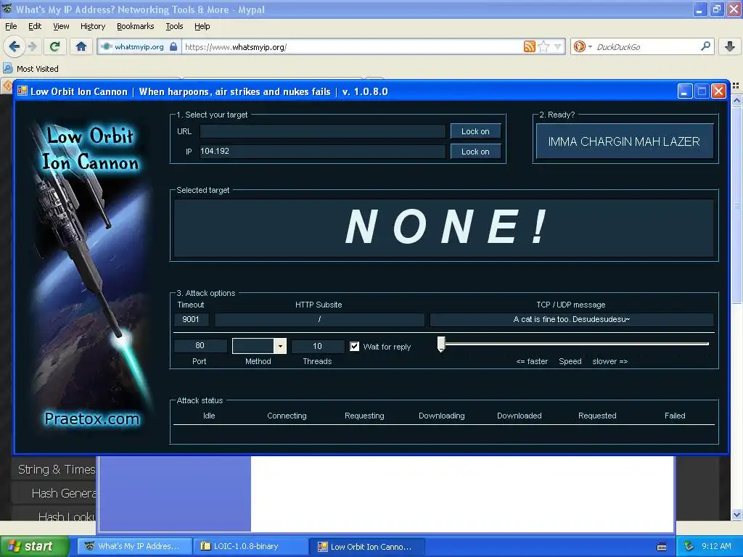Click the Speed slider thumb

pyautogui.click(x=440, y=344)
